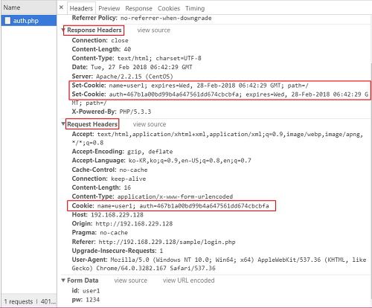The height and width of the screenshot is (308, 372).
Task: Click form data pw: 1234
Action: (x=86, y=300)
